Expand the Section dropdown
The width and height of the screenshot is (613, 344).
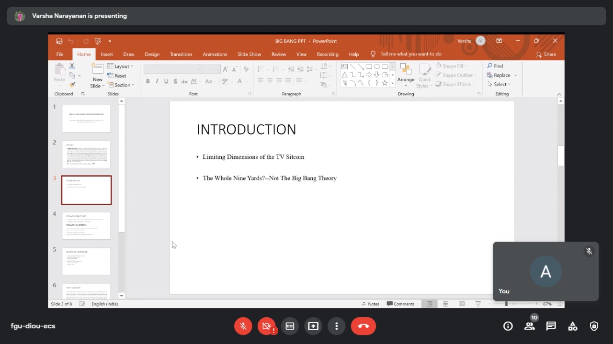coord(121,85)
